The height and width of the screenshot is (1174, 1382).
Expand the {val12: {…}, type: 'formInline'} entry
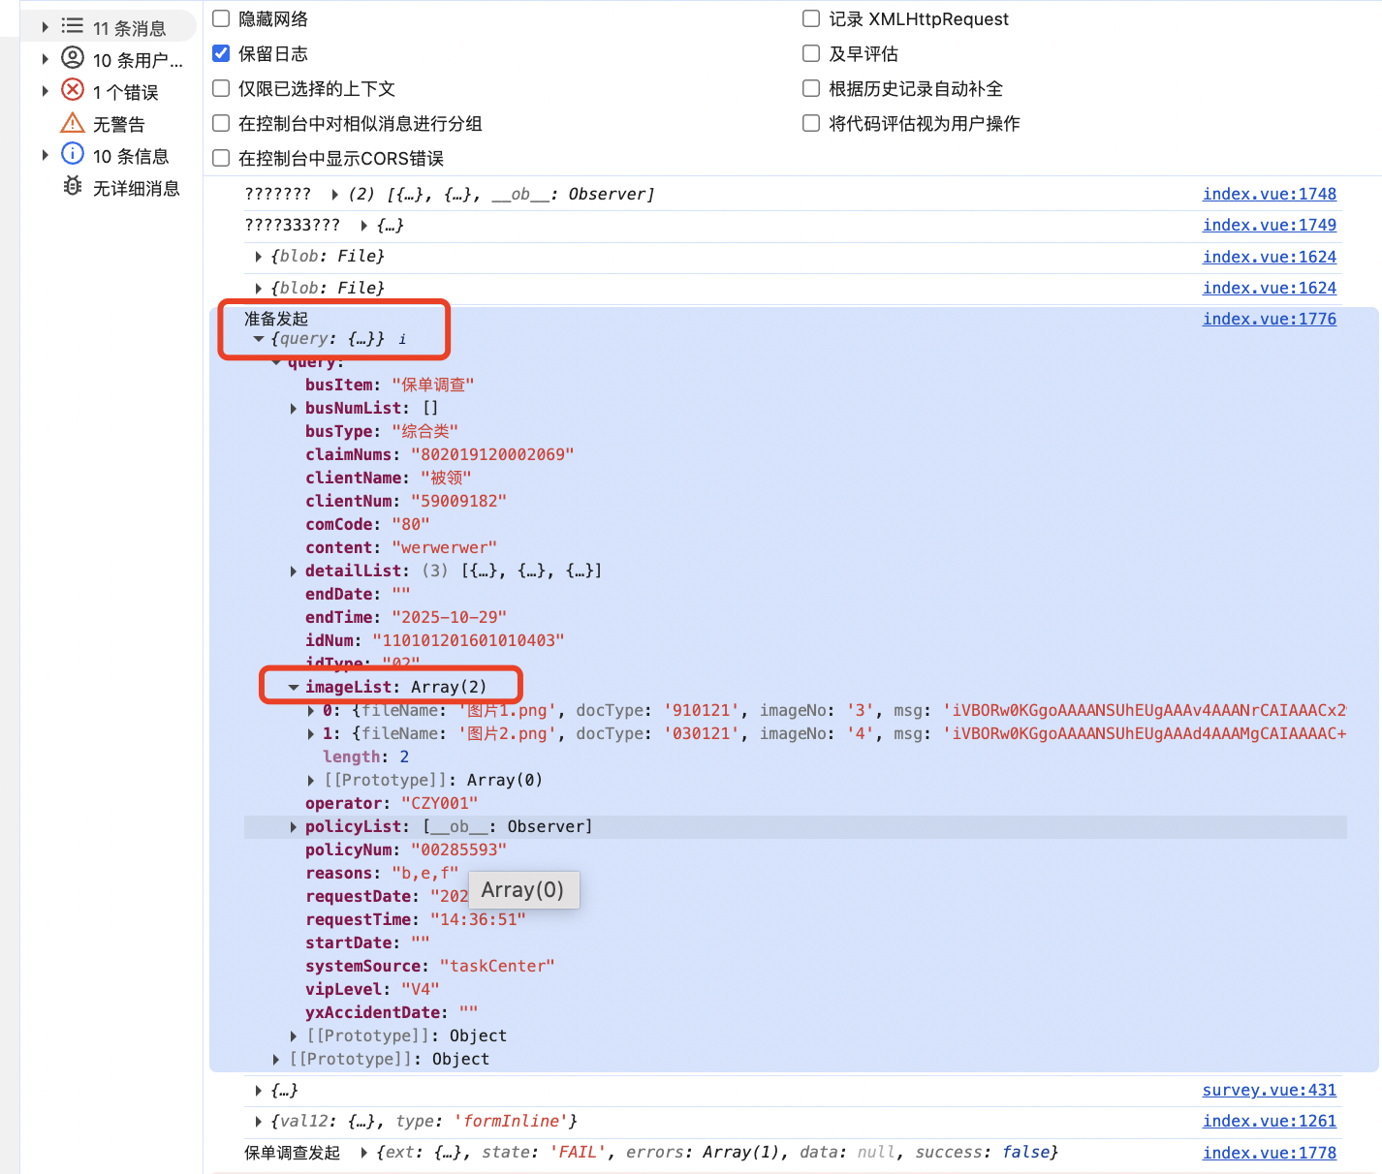point(259,1122)
